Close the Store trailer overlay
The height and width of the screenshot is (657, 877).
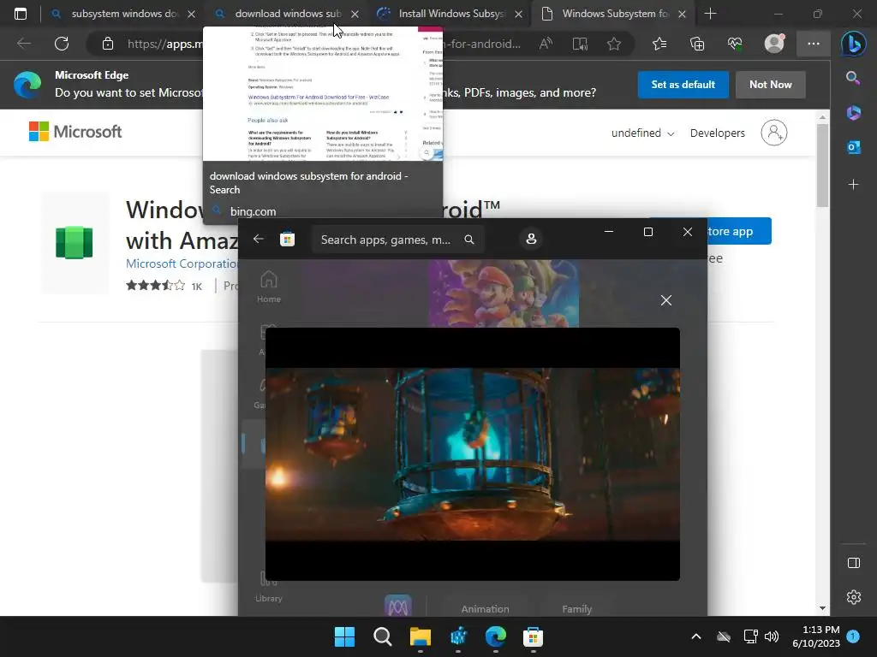click(x=665, y=300)
